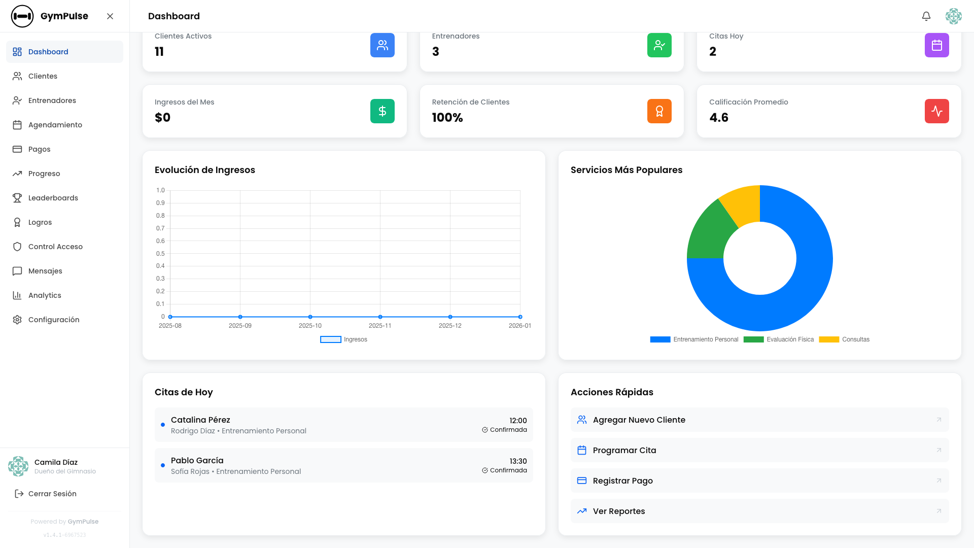Image resolution: width=974 pixels, height=548 pixels.
Task: Open the Analytics section in the sidebar
Action: point(45,295)
